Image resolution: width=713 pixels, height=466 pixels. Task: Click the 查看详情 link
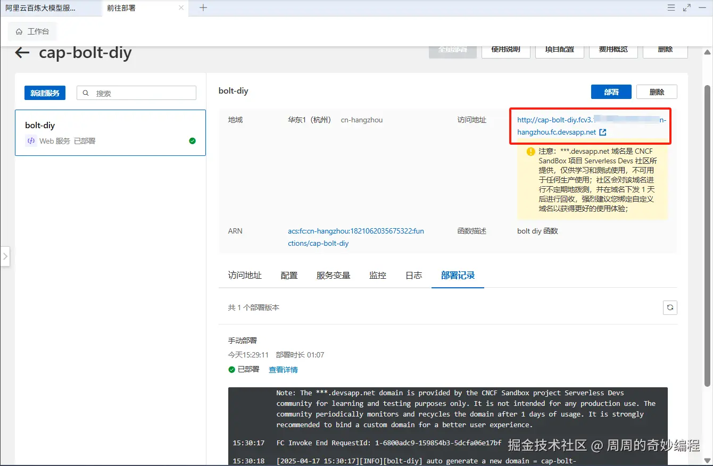tap(283, 370)
